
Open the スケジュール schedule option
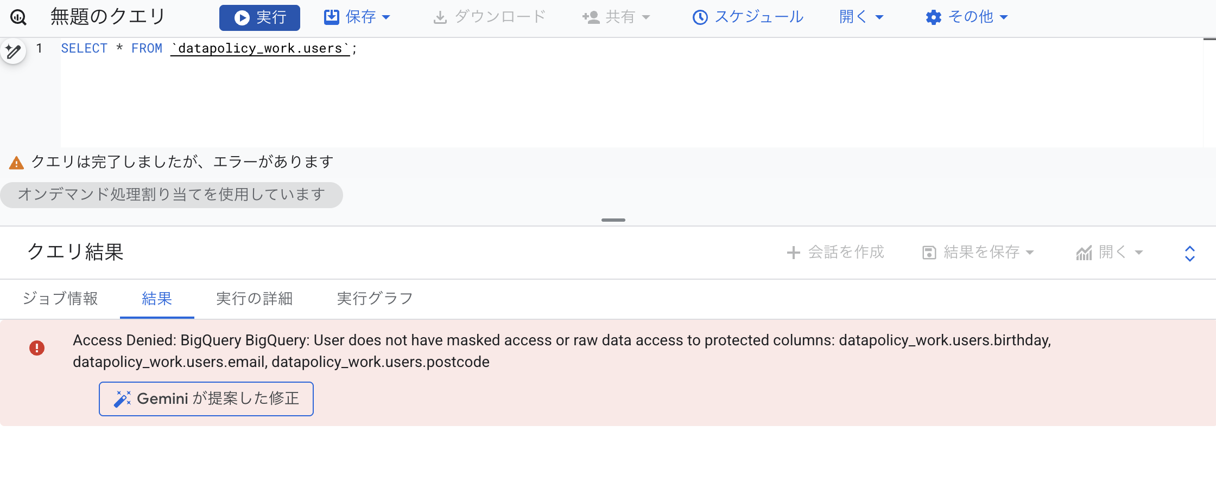click(748, 17)
